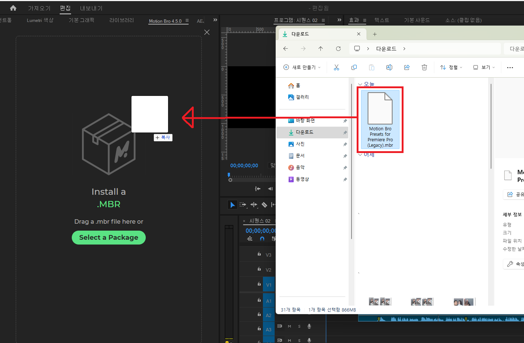Open the 새로 만들기 dropdown

[302, 67]
